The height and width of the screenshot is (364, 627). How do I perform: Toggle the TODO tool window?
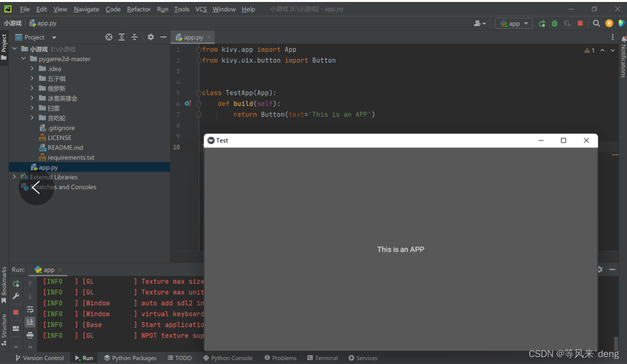click(x=180, y=358)
